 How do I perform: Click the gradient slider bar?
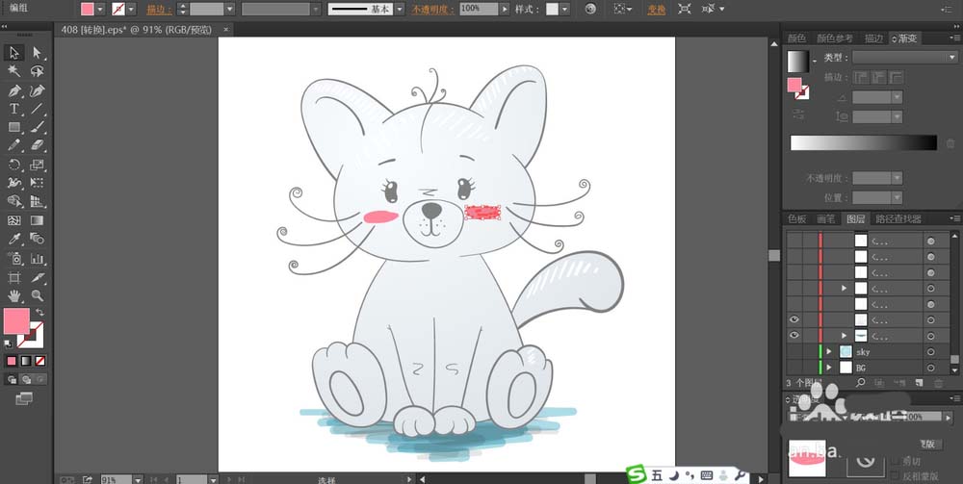(x=864, y=143)
